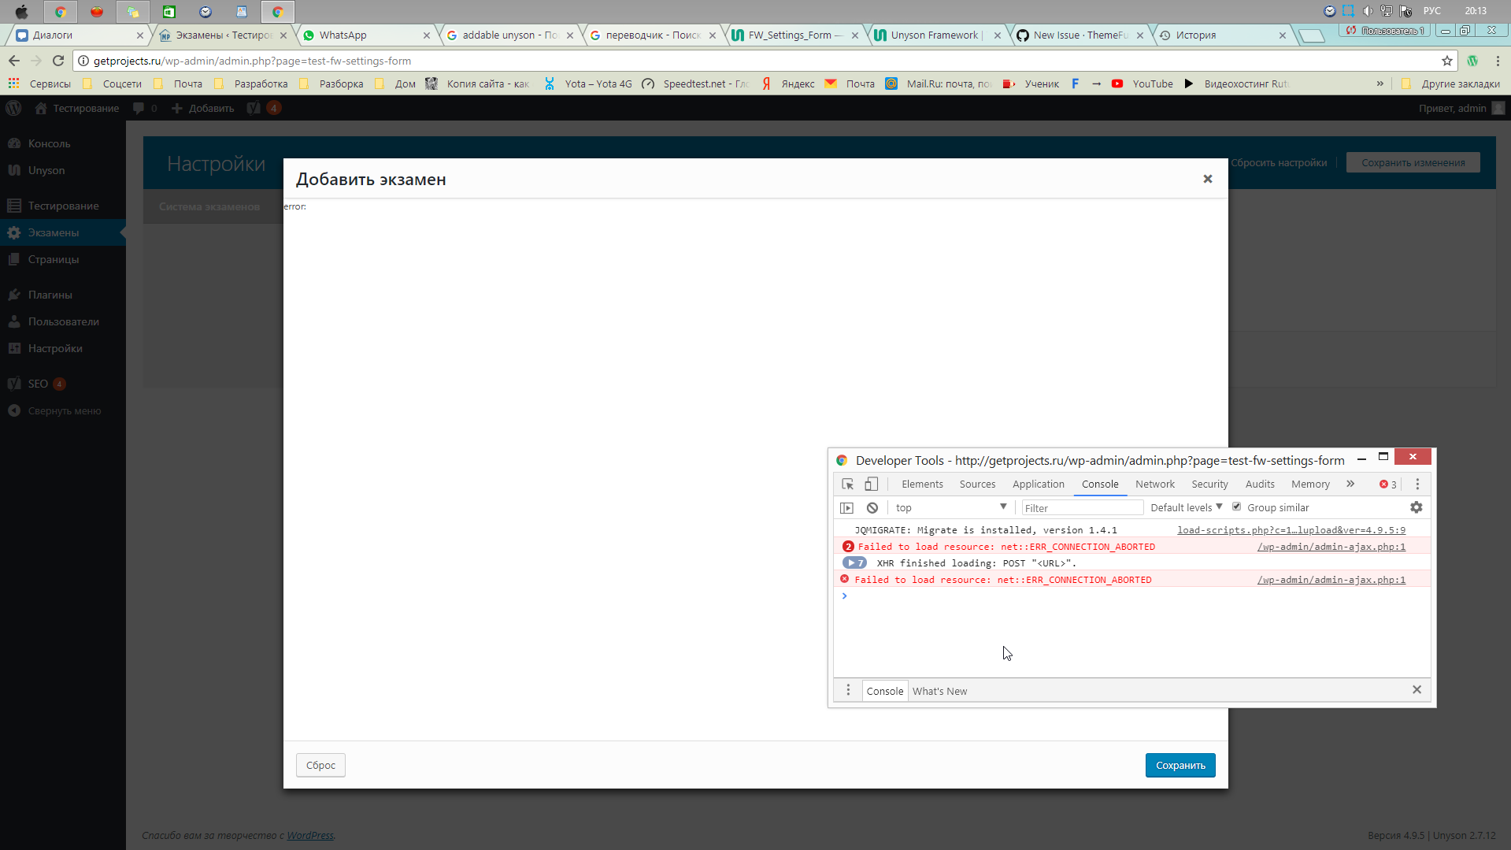Open the Audits tab in DevTools
Image resolution: width=1511 pixels, height=850 pixels.
click(x=1260, y=484)
